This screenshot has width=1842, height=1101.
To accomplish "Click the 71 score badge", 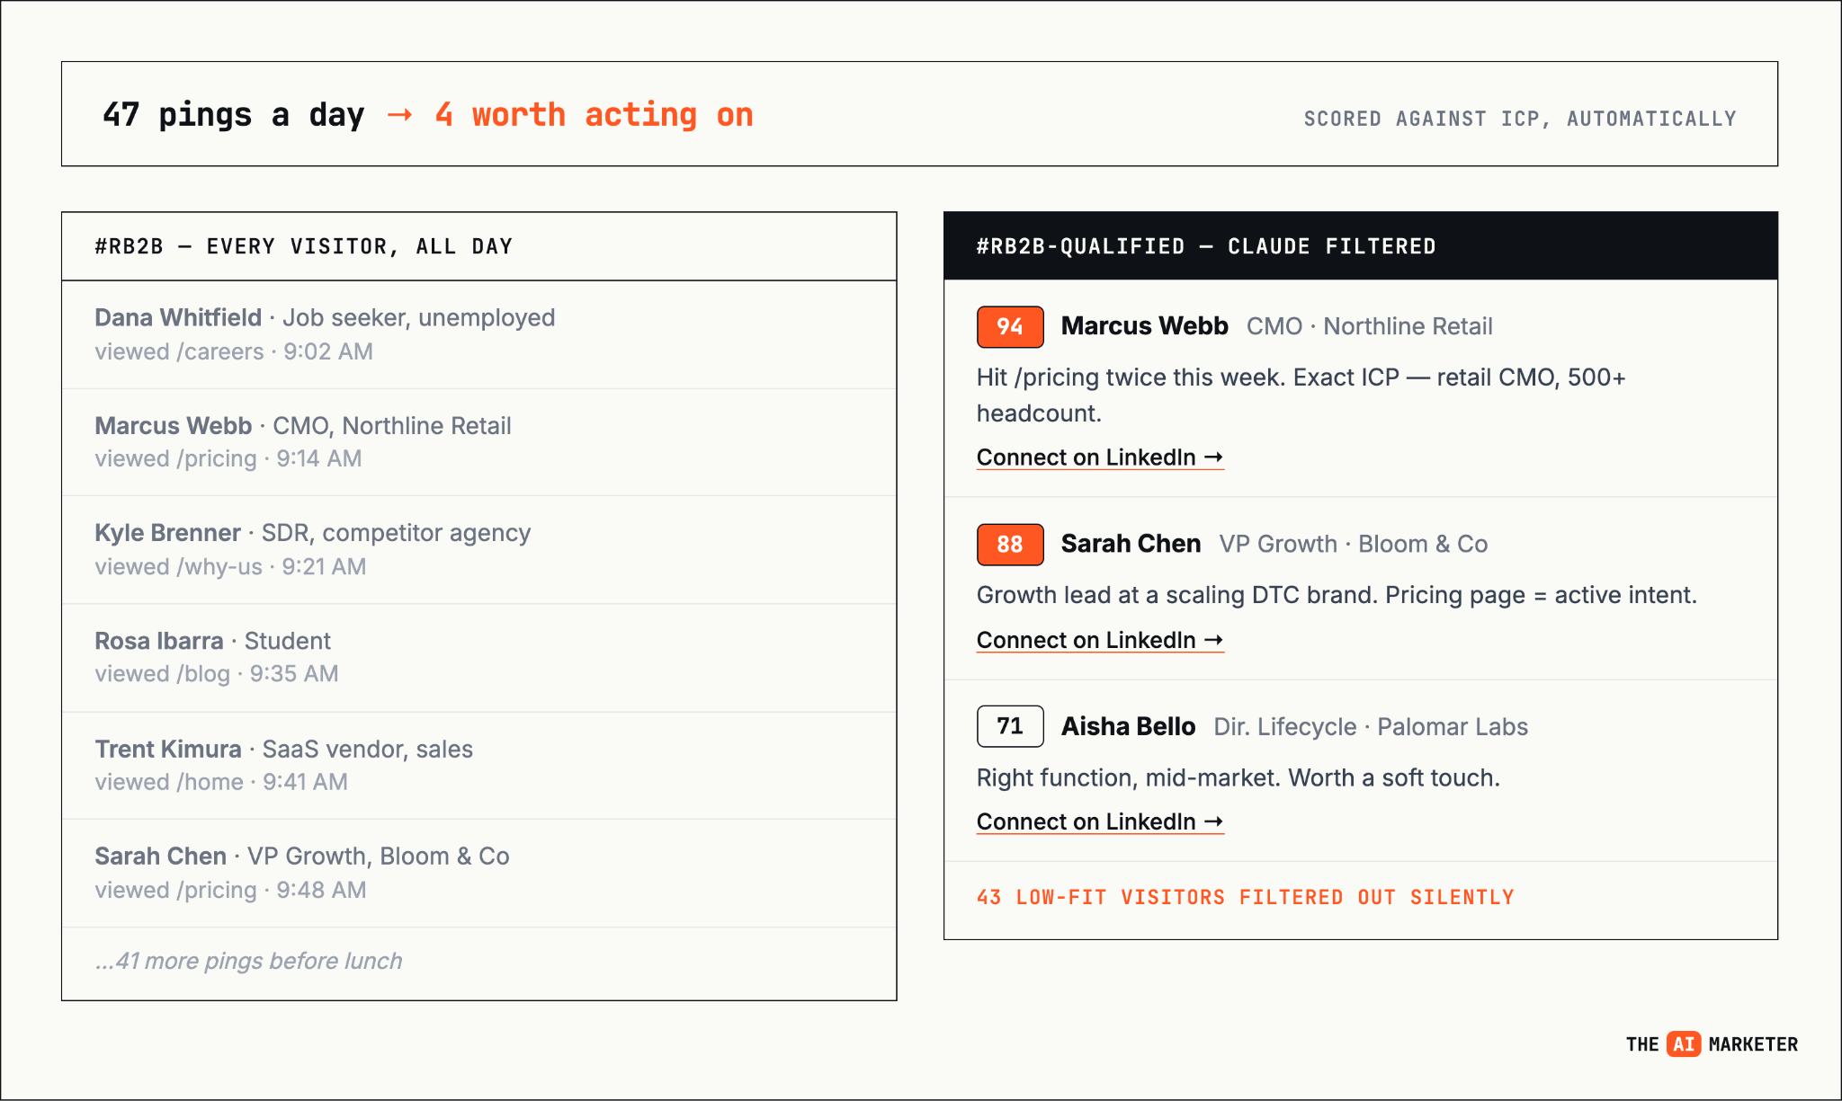I will [1010, 726].
